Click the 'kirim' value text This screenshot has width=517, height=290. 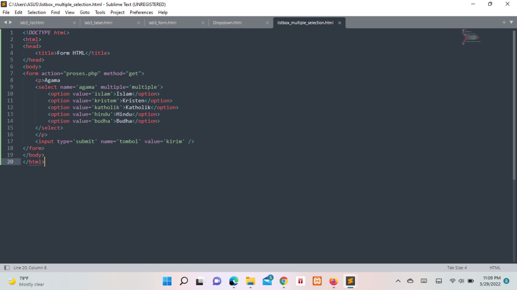(x=174, y=142)
